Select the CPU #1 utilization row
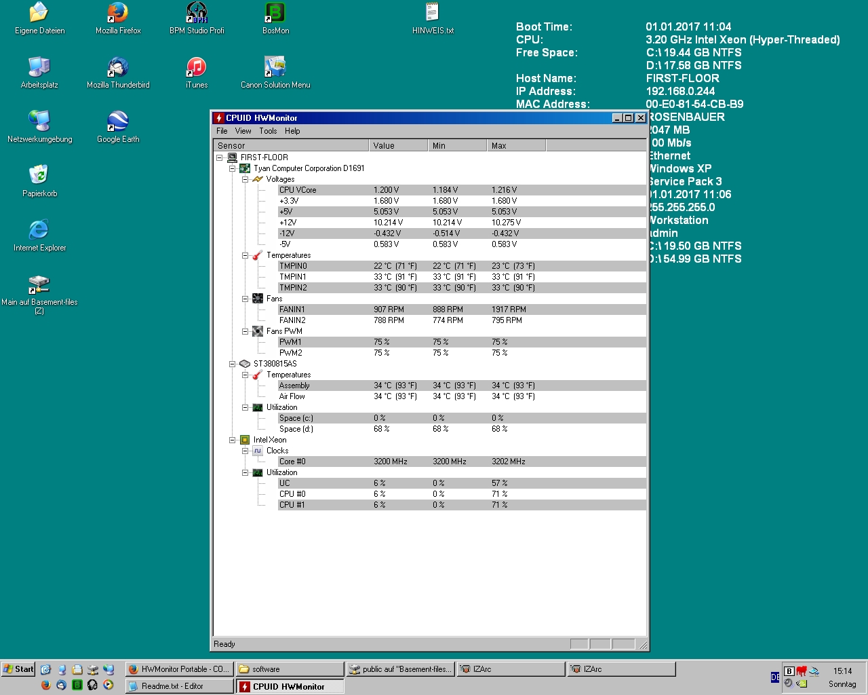Viewport: 868px width, 695px height. (x=462, y=505)
